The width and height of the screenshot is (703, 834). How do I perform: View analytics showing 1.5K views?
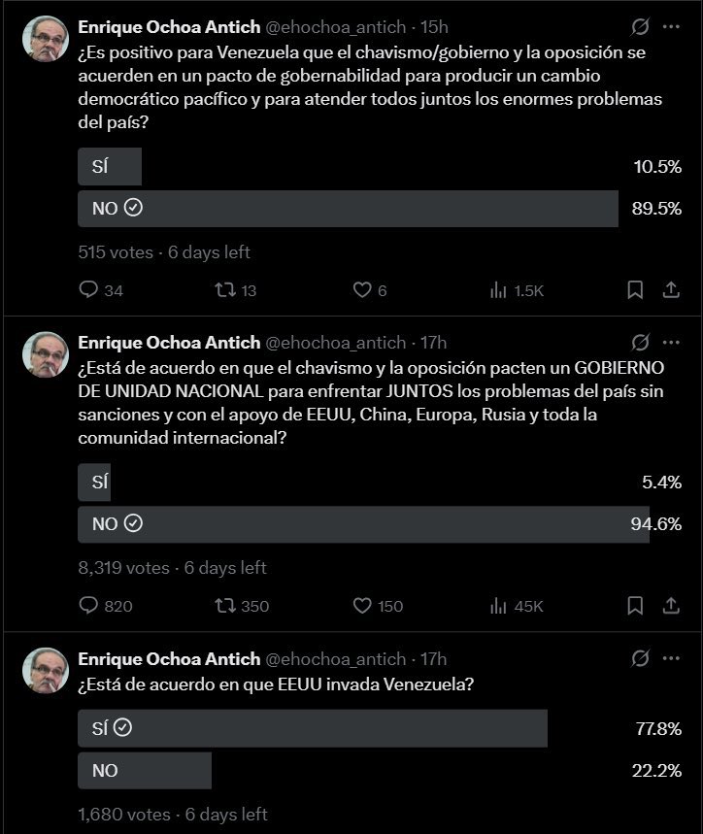pos(500,290)
